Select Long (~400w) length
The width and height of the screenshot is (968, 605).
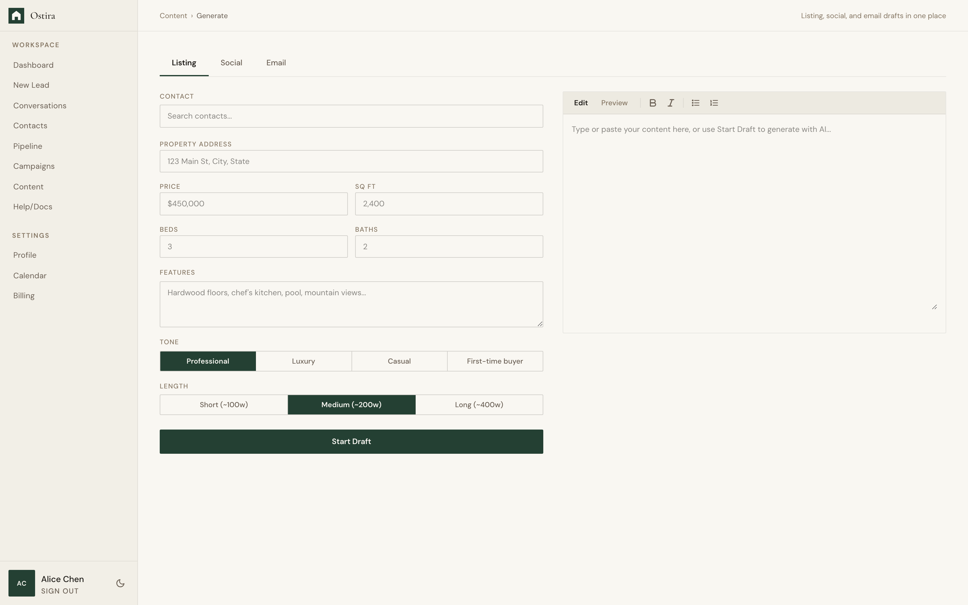[479, 404]
